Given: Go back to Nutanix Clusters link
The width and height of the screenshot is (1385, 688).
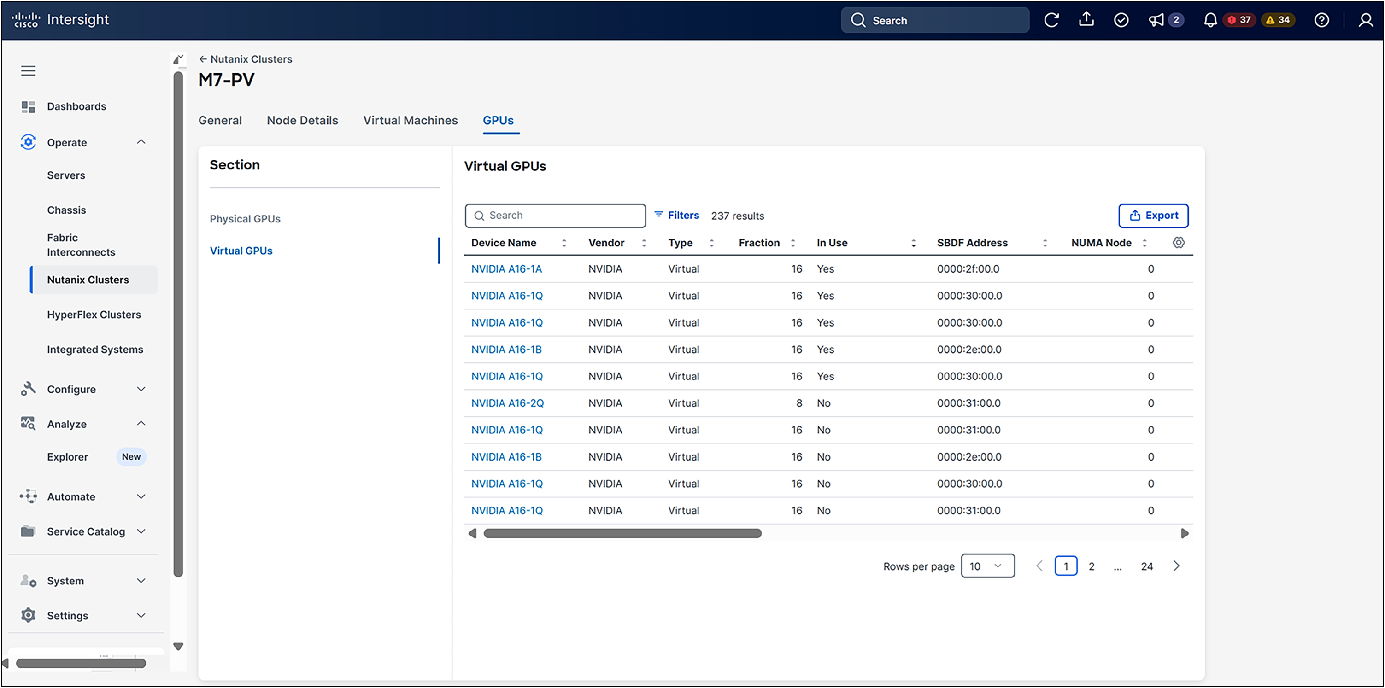Looking at the screenshot, I should (246, 59).
